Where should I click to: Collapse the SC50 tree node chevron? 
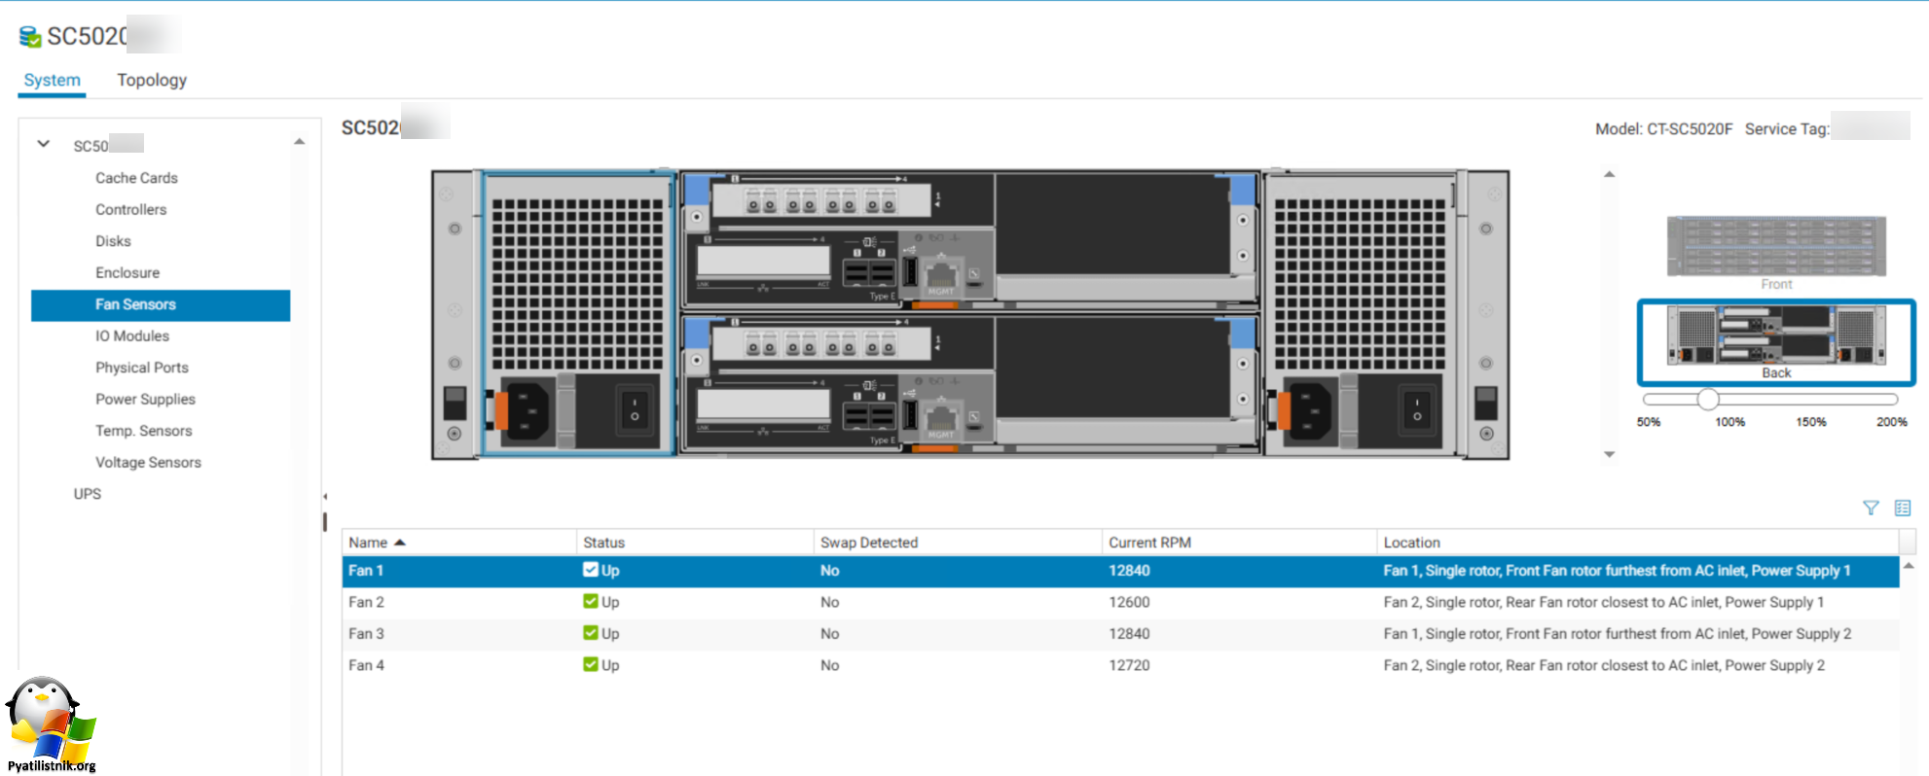(43, 144)
